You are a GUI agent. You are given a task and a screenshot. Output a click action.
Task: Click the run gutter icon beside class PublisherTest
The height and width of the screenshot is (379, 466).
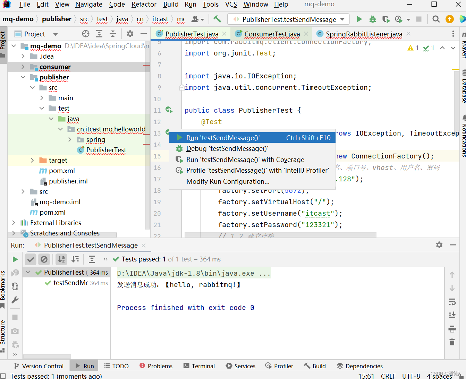click(x=169, y=110)
